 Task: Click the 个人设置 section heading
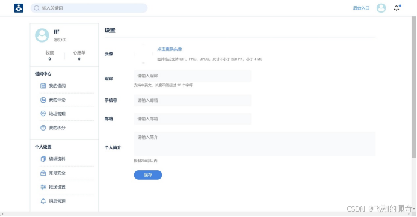click(x=43, y=147)
